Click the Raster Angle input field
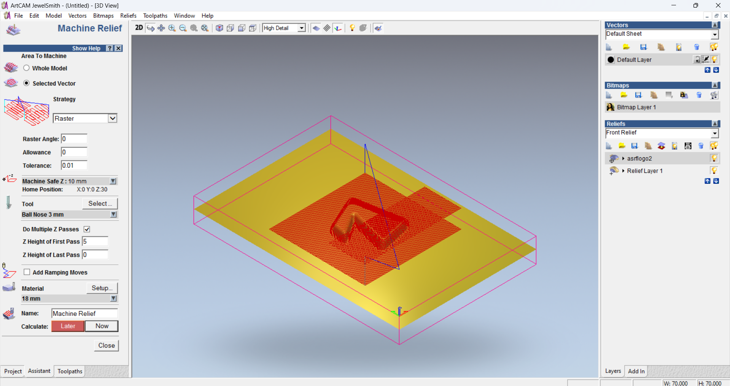 (x=74, y=139)
